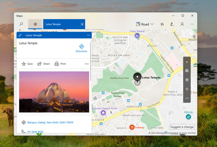Close the Lotus Temple tab

(82, 24)
